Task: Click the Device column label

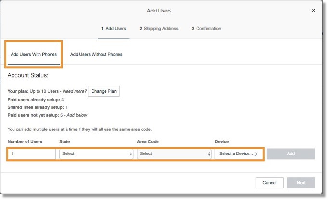Action: 222,141
